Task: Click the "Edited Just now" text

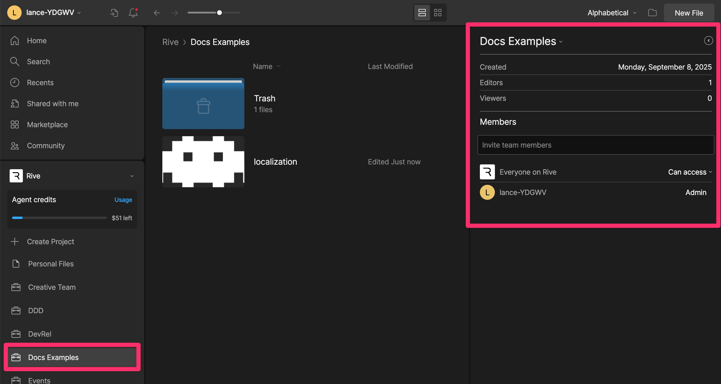Action: click(x=394, y=162)
